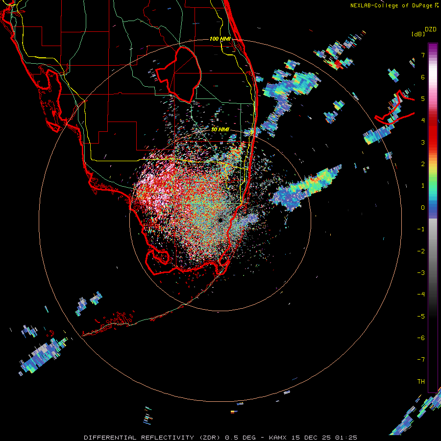Click the 7 value on the color scale

click(423, 55)
